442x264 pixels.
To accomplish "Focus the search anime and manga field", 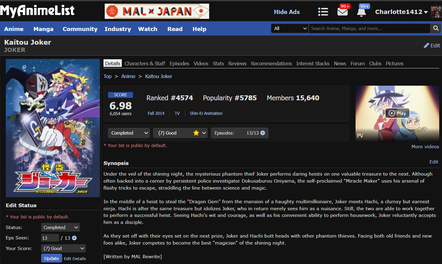I will point(369,28).
